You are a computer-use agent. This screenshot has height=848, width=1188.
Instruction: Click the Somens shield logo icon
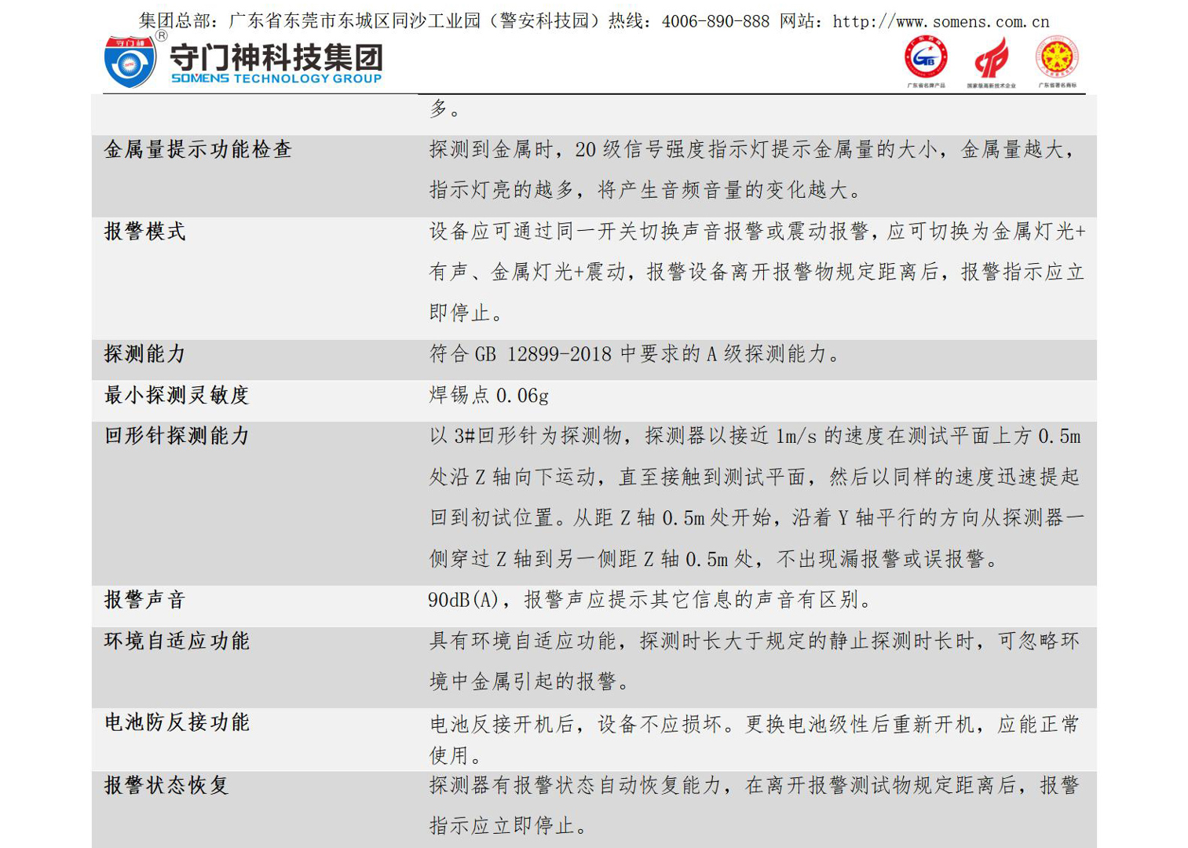(130, 62)
